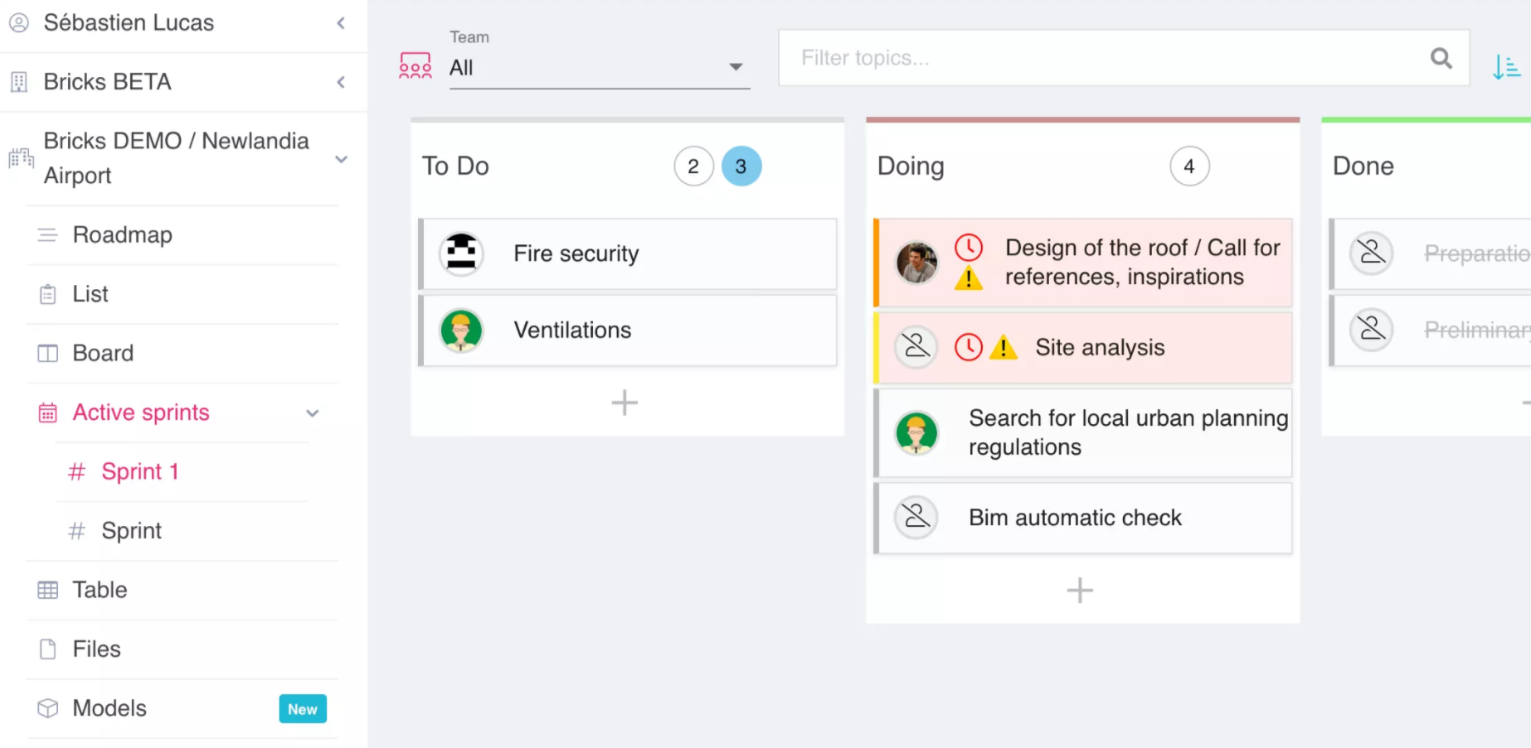Select Sprint 1 in the sidebar
Viewport: 1531px width, 748px height.
click(x=140, y=471)
